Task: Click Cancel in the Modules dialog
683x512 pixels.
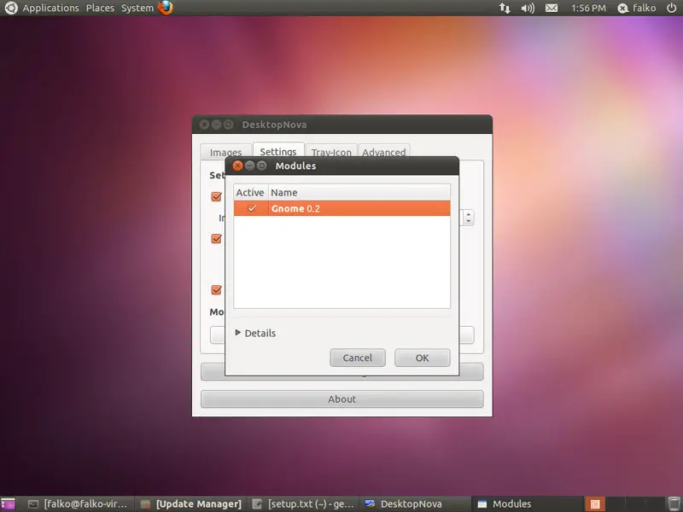Action: (x=358, y=358)
